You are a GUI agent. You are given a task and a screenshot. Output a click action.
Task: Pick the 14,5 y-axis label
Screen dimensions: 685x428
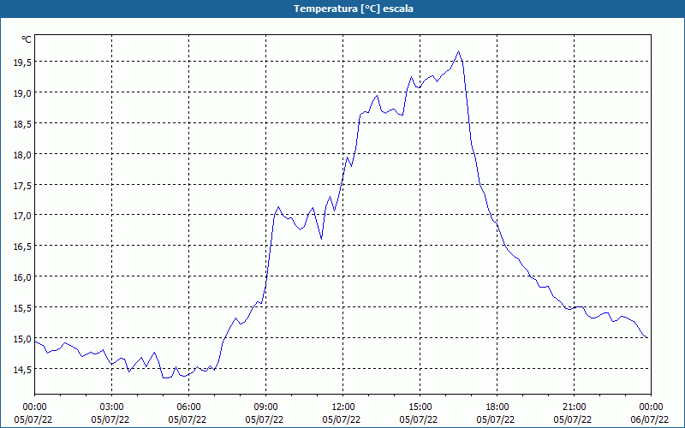[x=22, y=370]
